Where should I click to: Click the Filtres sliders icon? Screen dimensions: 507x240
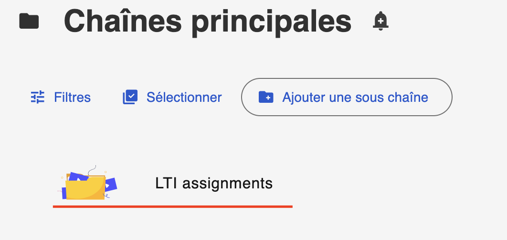pos(37,98)
